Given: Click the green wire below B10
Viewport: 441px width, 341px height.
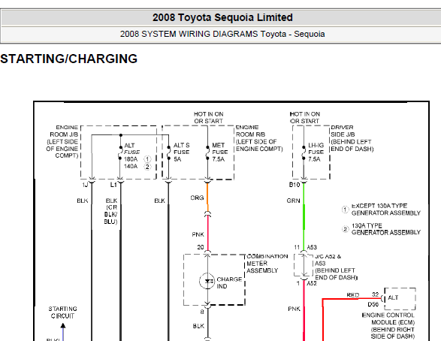Looking at the screenshot, I should [x=304, y=216].
